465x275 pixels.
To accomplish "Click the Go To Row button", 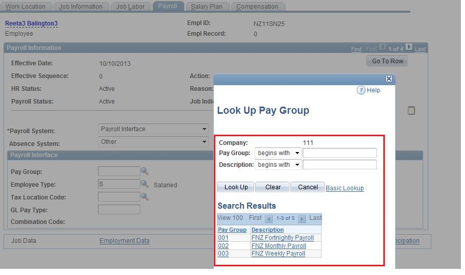I will pos(387,61).
